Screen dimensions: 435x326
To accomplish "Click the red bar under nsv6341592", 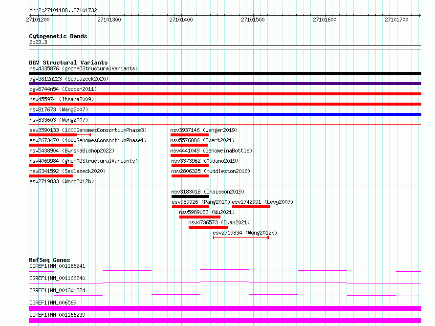I will tap(51, 176).
